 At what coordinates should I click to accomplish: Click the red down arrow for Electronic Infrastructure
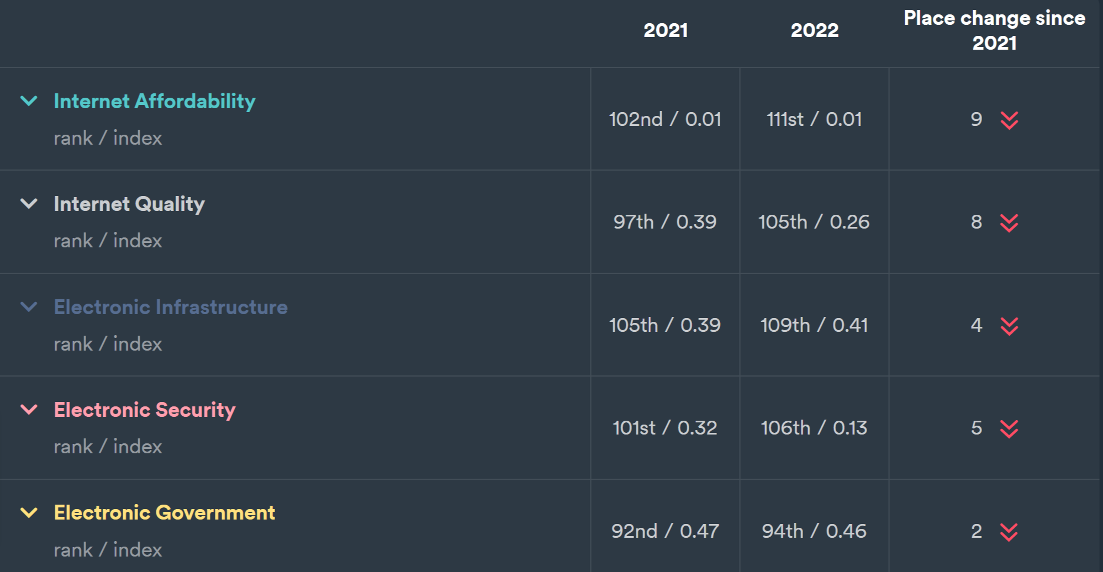[x=1009, y=326]
